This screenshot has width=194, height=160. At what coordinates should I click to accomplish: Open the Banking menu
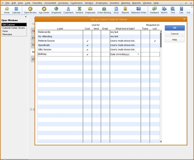pos(125,3)
